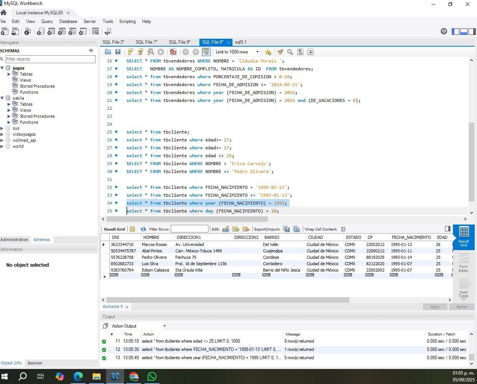Create a new table in active schema
This screenshot has height=384, width=477.
click(51, 31)
